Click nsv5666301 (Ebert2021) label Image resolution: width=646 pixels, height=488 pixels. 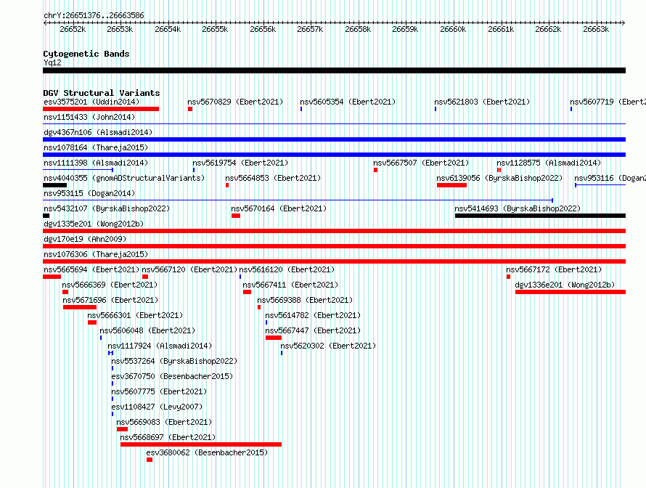[135, 315]
